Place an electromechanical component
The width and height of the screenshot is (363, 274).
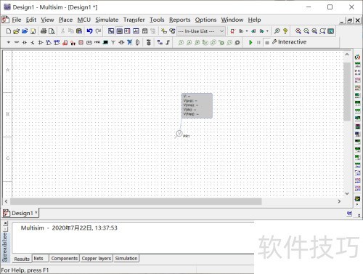(x=121, y=42)
